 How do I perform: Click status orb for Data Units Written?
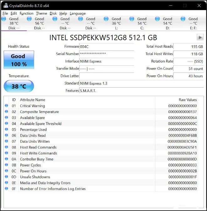(7, 141)
